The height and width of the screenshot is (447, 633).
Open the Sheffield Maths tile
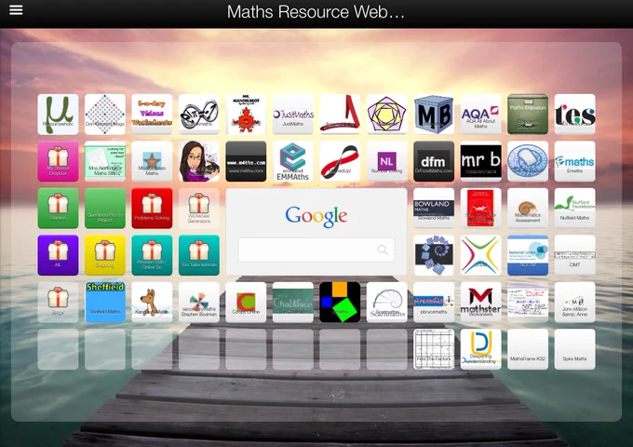(105, 302)
